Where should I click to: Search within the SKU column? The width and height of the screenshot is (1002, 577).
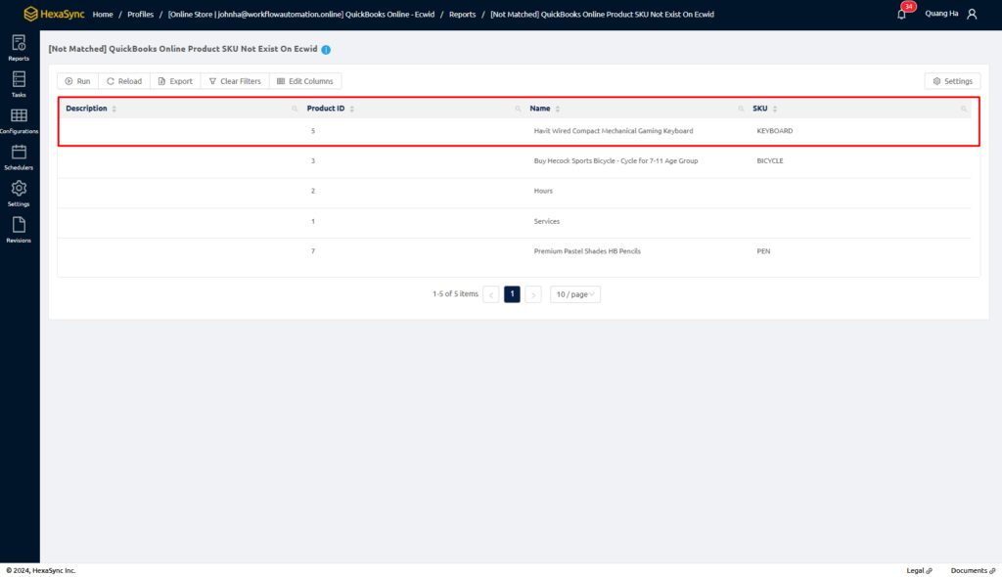click(964, 109)
